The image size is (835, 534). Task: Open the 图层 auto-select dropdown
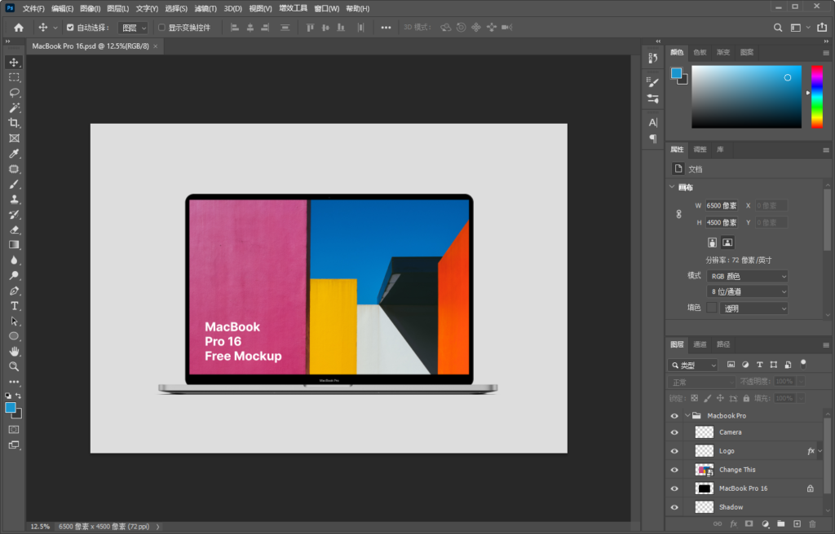133,28
